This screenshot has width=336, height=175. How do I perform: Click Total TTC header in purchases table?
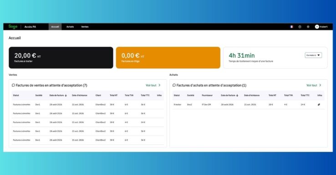pyautogui.click(x=305, y=95)
